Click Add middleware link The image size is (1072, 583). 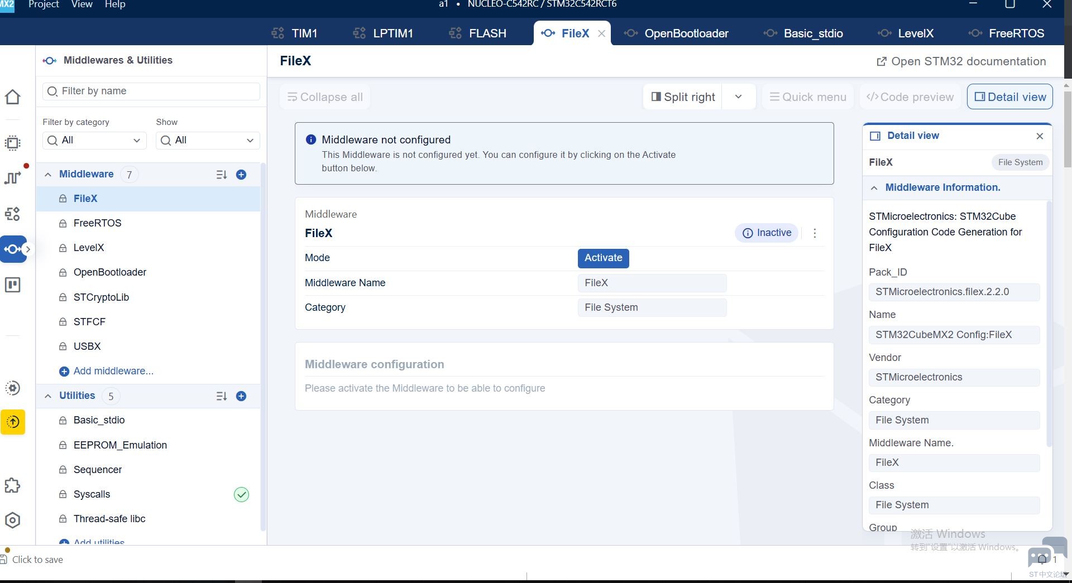[106, 371]
